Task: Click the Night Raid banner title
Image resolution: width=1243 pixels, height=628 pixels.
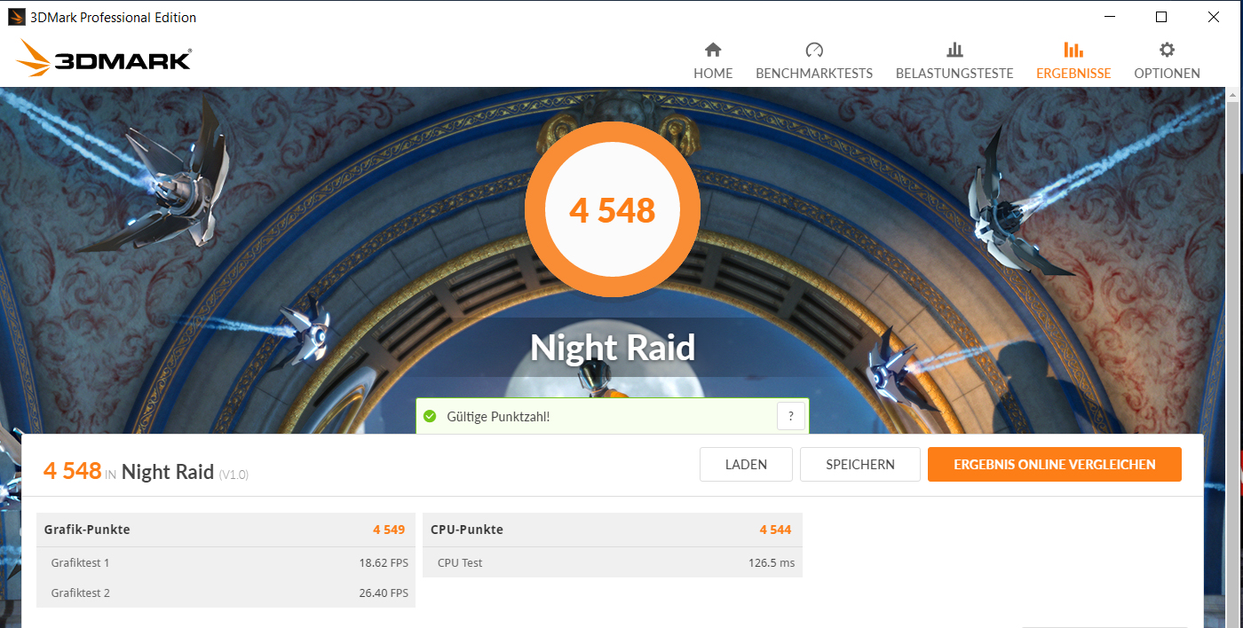Action: tap(613, 348)
